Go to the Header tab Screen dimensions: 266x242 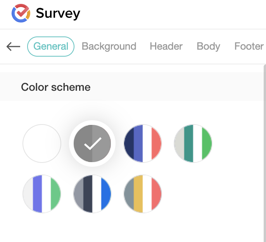tap(166, 47)
